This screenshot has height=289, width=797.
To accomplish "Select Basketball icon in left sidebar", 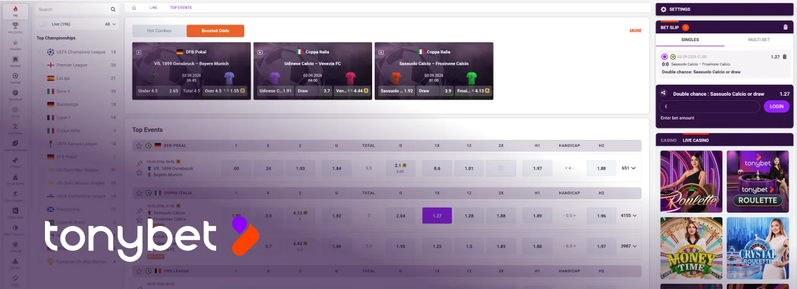I will pyautogui.click(x=15, y=94).
